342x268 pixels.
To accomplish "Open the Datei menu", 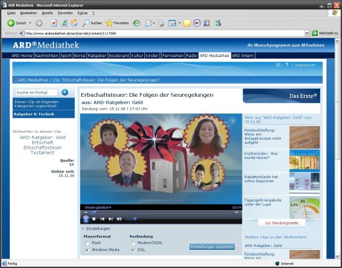I will click(x=11, y=13).
